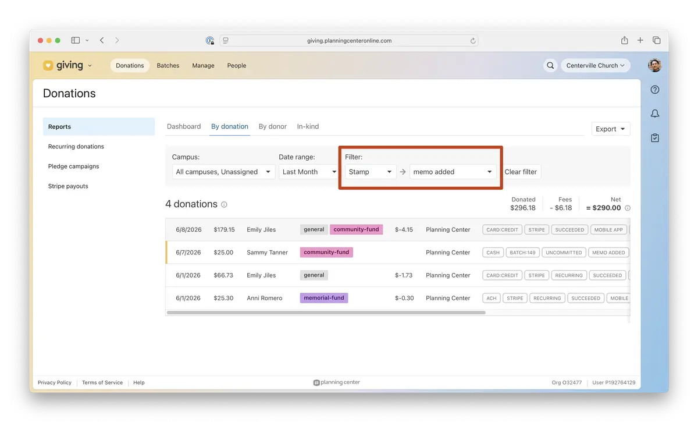Click the $-0.30 fee value

pos(404,298)
